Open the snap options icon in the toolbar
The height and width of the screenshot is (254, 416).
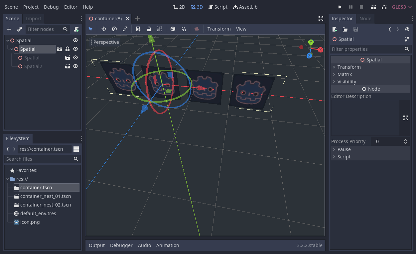pyautogui.click(x=184, y=29)
